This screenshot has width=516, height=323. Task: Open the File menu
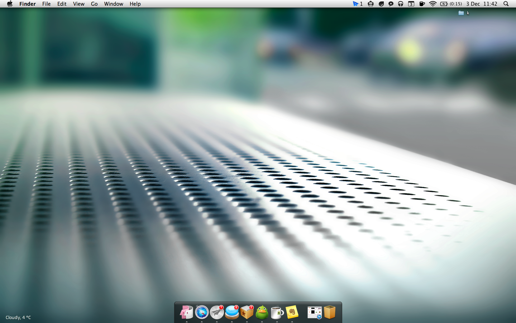[x=46, y=4]
